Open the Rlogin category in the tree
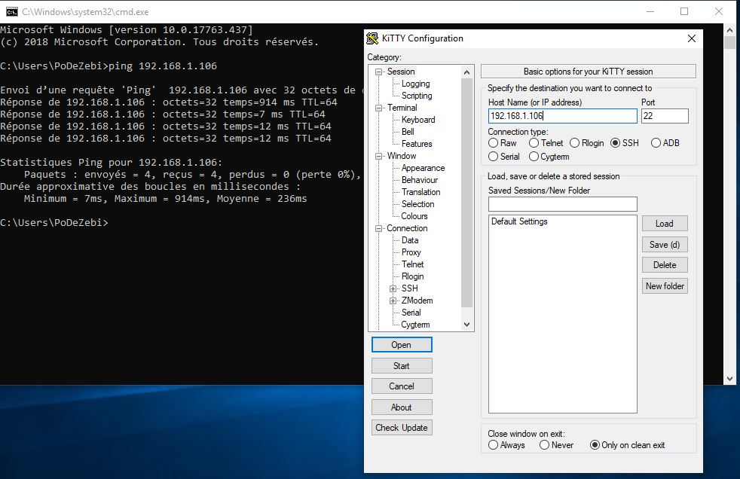740x479 pixels. click(x=412, y=276)
